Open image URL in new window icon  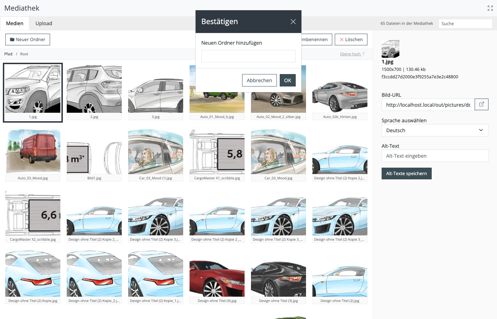[x=481, y=105]
